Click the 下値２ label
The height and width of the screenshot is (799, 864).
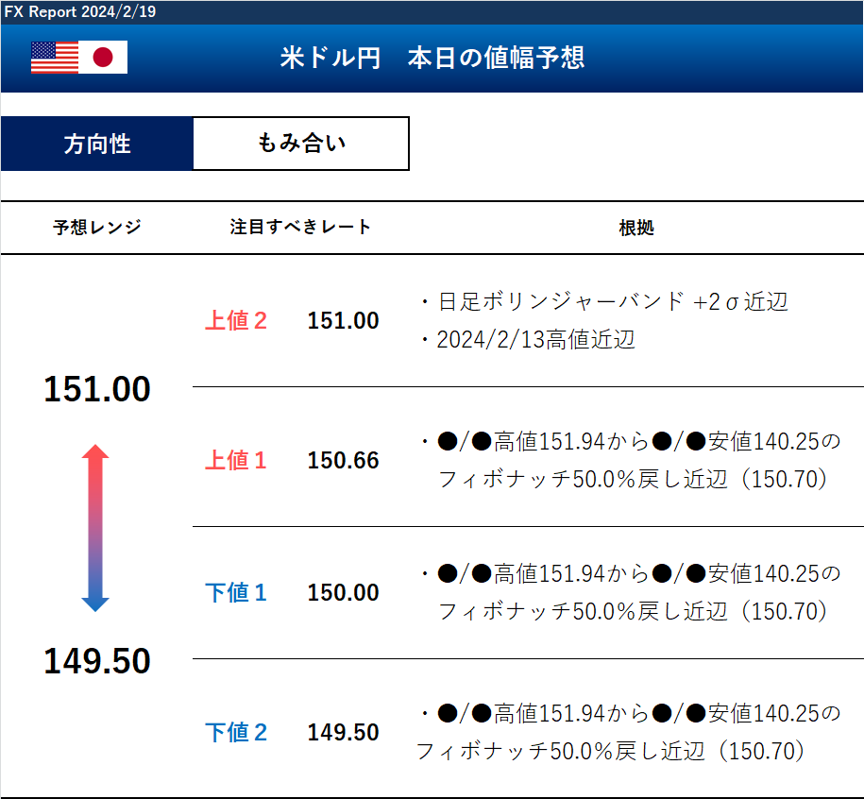coord(236,733)
